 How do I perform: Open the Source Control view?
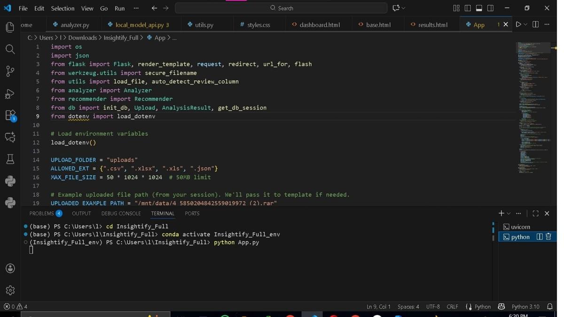click(10, 71)
